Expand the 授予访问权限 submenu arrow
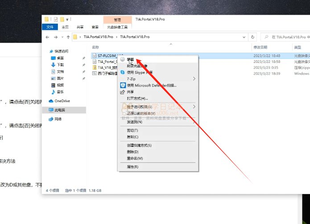Image resolution: width=310 pixels, height=224 pixels. 194,107
